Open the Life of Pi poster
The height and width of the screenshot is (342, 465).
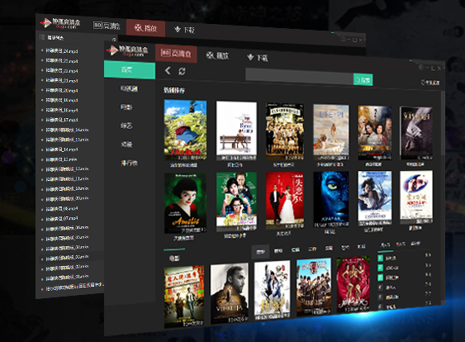click(331, 132)
